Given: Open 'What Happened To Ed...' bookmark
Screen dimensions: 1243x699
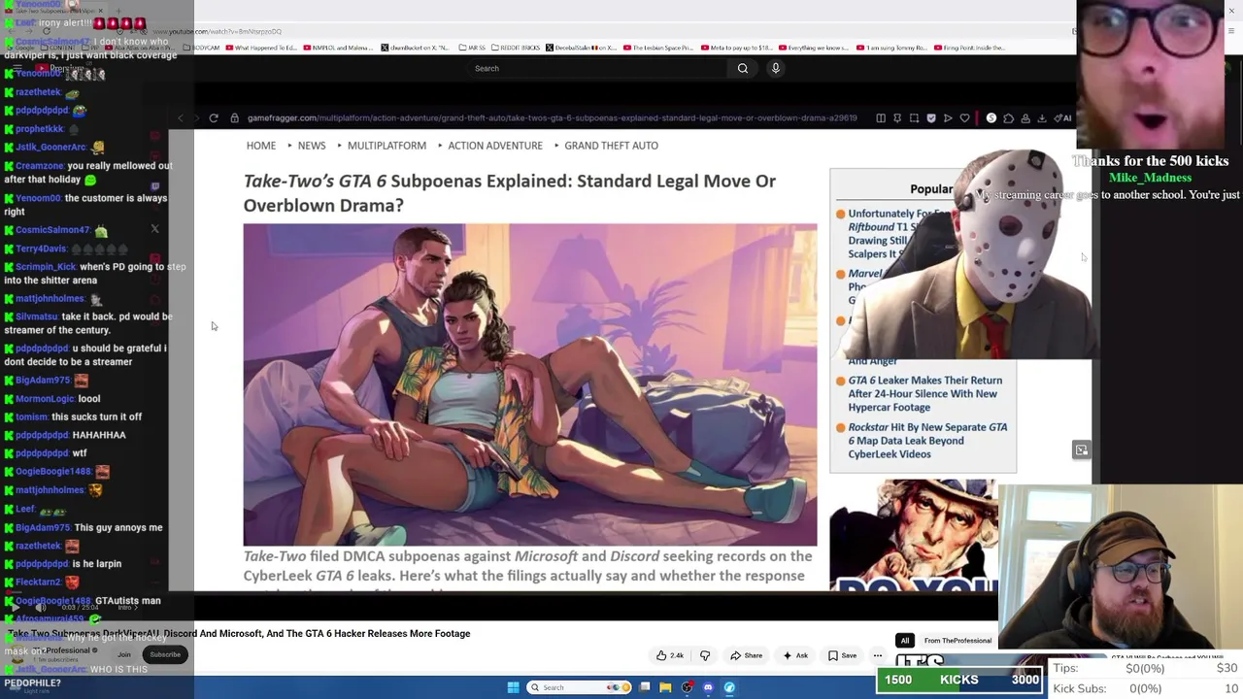Looking at the screenshot, I should point(262,48).
